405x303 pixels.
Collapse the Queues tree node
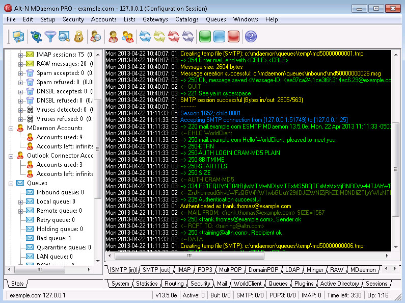[x=11, y=183]
